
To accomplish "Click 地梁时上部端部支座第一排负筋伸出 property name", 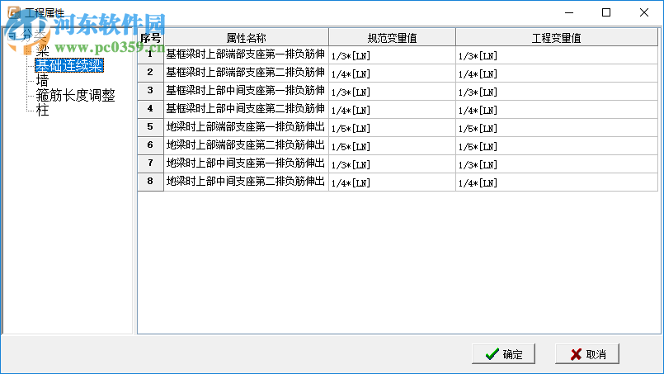I will point(246,128).
